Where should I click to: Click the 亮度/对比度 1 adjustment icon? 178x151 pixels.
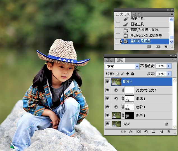[x=116, y=90]
